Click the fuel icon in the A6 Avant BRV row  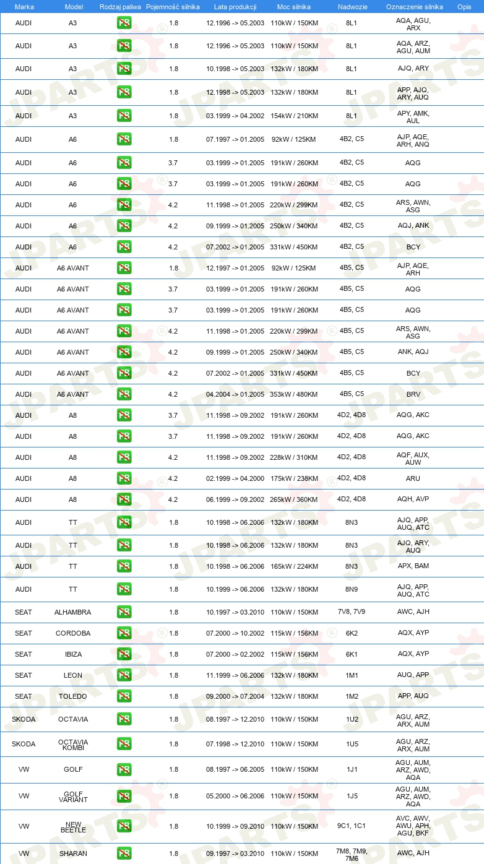coord(124,394)
